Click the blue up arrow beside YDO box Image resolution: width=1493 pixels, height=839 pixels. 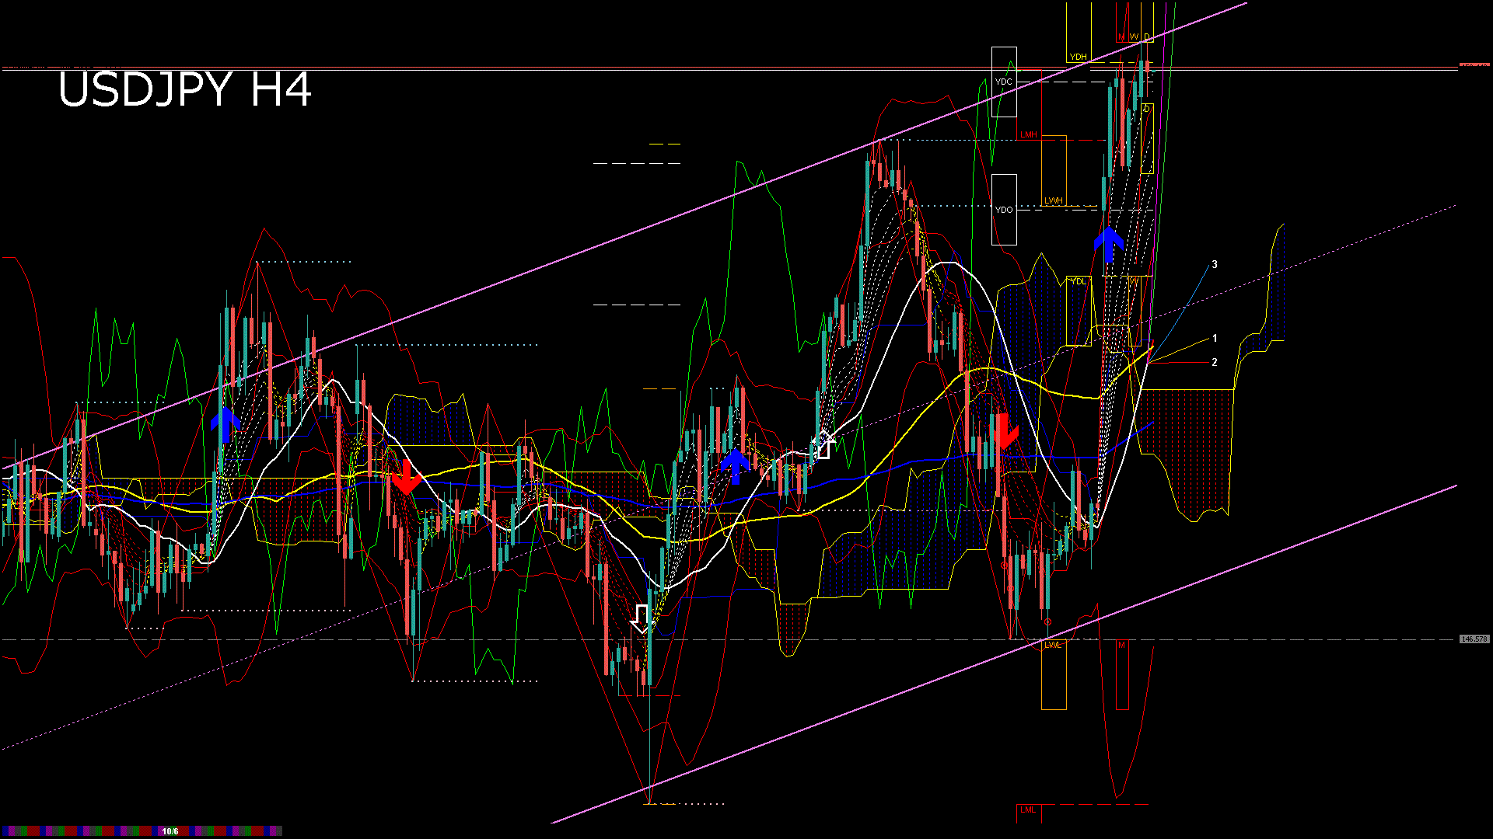(x=1109, y=243)
